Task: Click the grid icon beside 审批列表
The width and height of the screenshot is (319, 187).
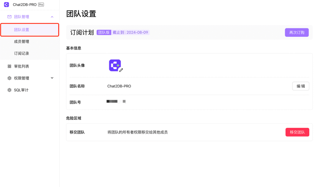Action: tap(9, 66)
